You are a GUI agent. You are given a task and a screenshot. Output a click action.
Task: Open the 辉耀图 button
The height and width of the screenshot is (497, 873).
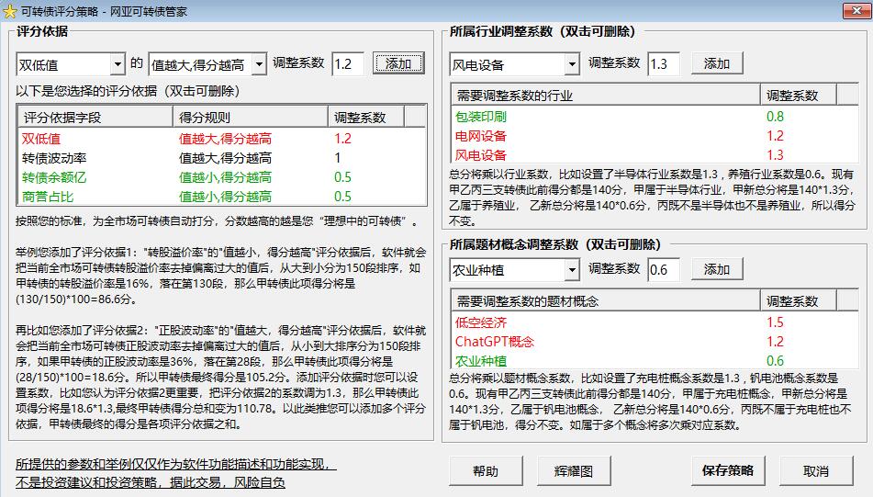pos(574,470)
